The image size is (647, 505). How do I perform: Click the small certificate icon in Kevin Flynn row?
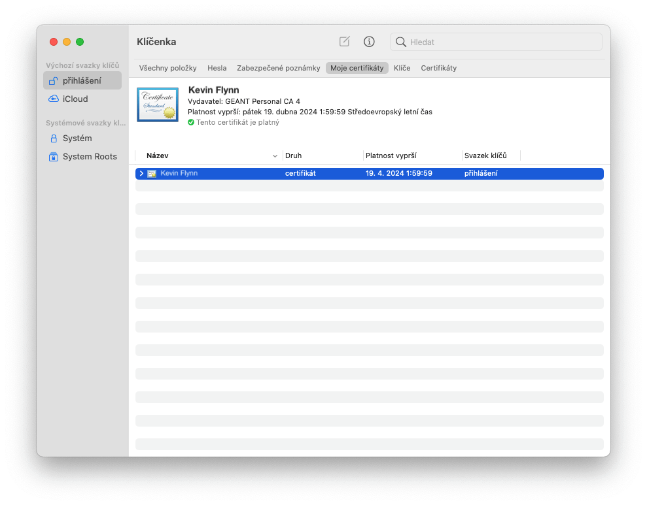(x=152, y=174)
